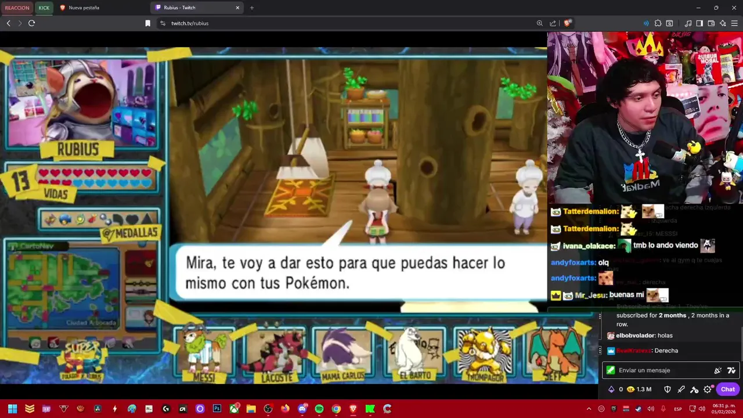Viewport: 743px width, 418px height.
Task: Click username ivana_olakace in chat
Action: tap(589, 246)
